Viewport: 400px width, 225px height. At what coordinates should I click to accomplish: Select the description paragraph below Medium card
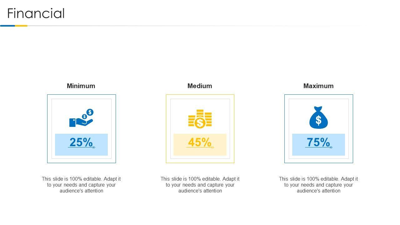pyautogui.click(x=200, y=185)
